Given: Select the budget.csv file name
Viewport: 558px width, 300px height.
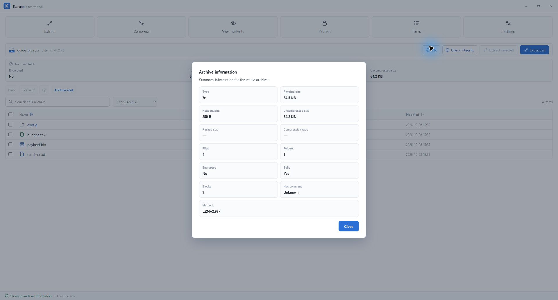Looking at the screenshot, I should tap(36, 135).
